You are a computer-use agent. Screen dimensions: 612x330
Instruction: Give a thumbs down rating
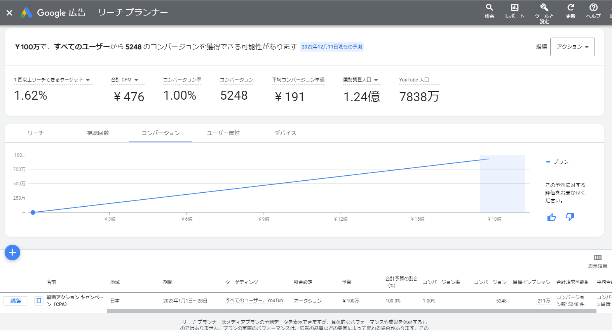570,217
